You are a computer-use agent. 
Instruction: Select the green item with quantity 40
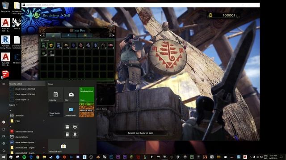click(x=44, y=53)
